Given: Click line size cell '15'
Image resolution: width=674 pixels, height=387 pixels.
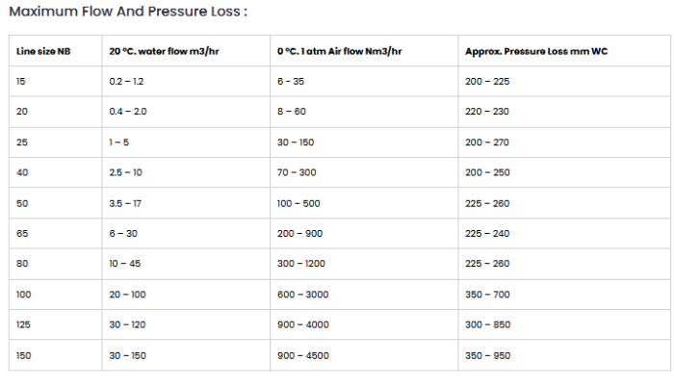Looking at the screenshot, I should click(x=21, y=81).
